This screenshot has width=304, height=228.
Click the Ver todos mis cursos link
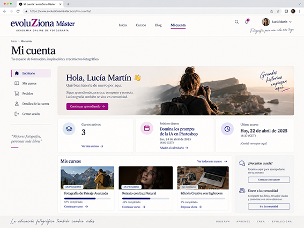point(212,161)
